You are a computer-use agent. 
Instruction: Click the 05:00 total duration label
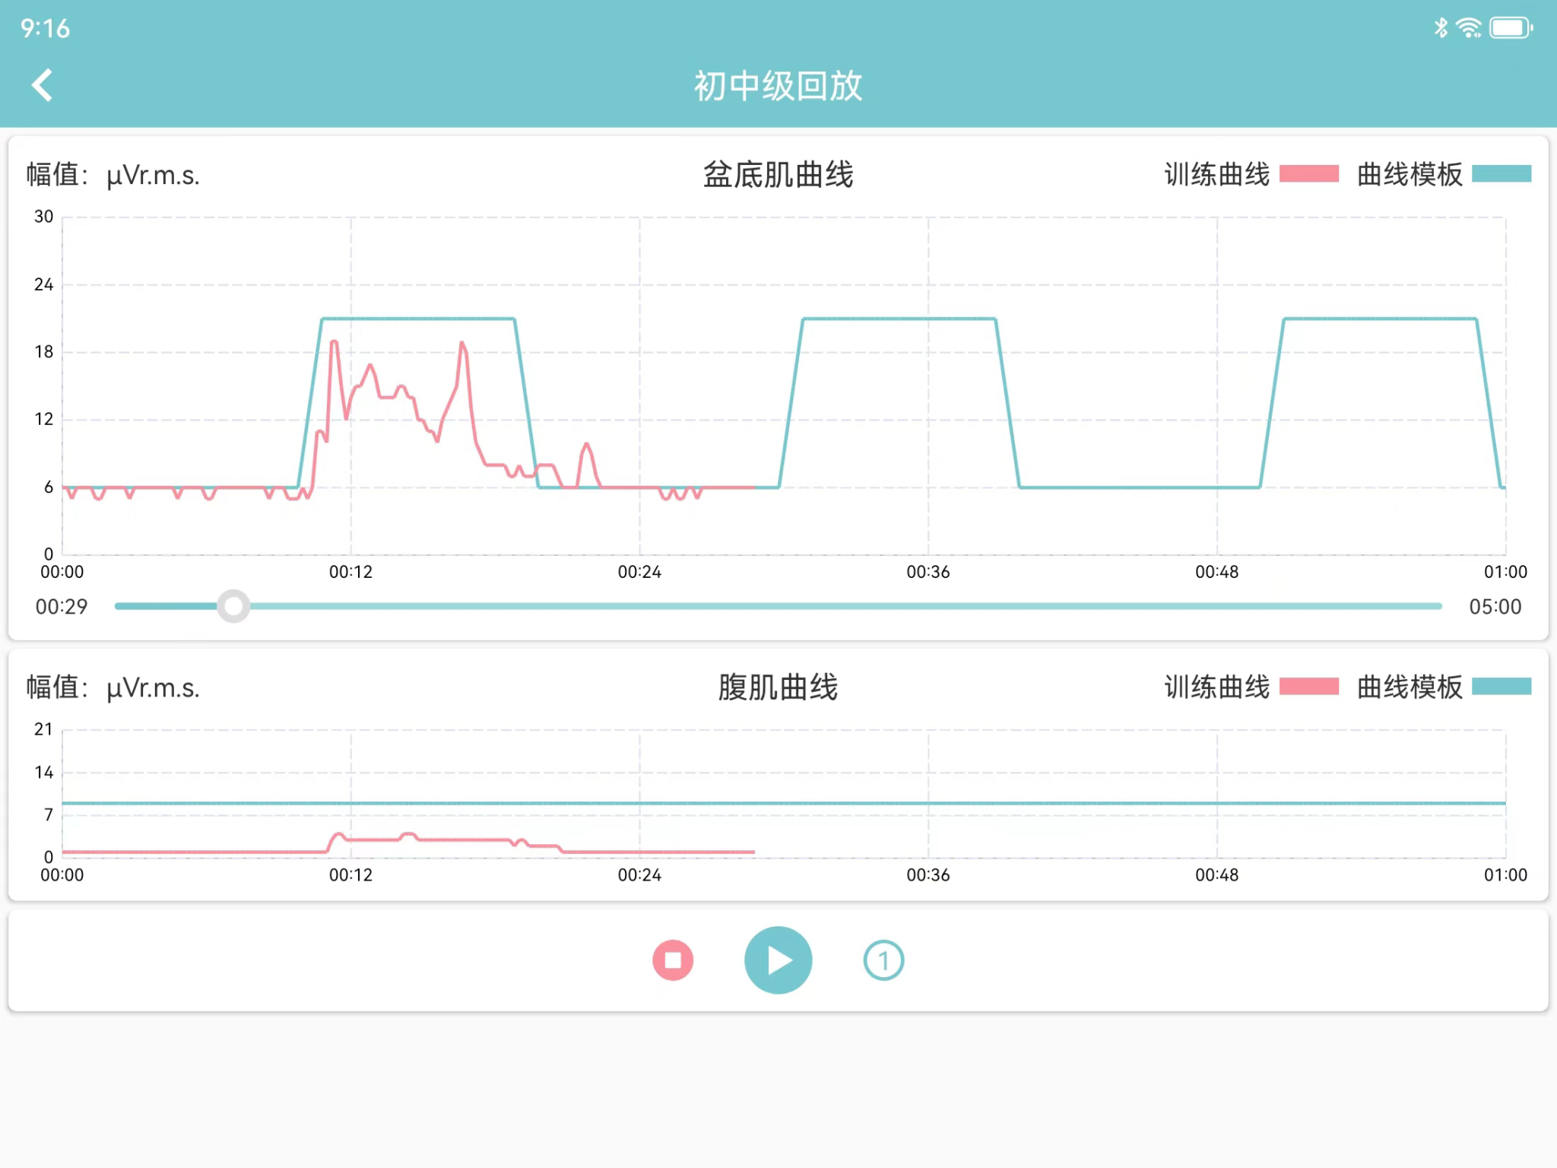pyautogui.click(x=1495, y=607)
